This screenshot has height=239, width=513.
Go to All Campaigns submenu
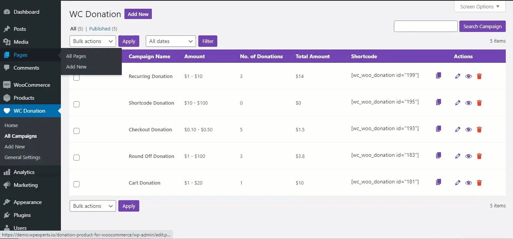(21, 136)
